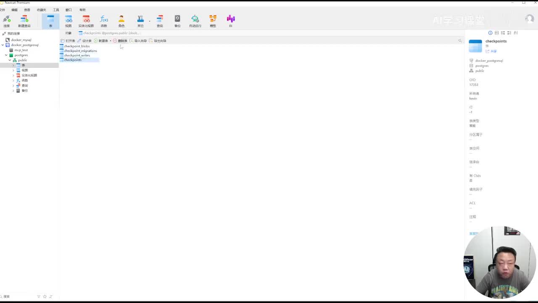
Task: Switch to the checkpoints @postgres.public tab
Action: pos(109,33)
